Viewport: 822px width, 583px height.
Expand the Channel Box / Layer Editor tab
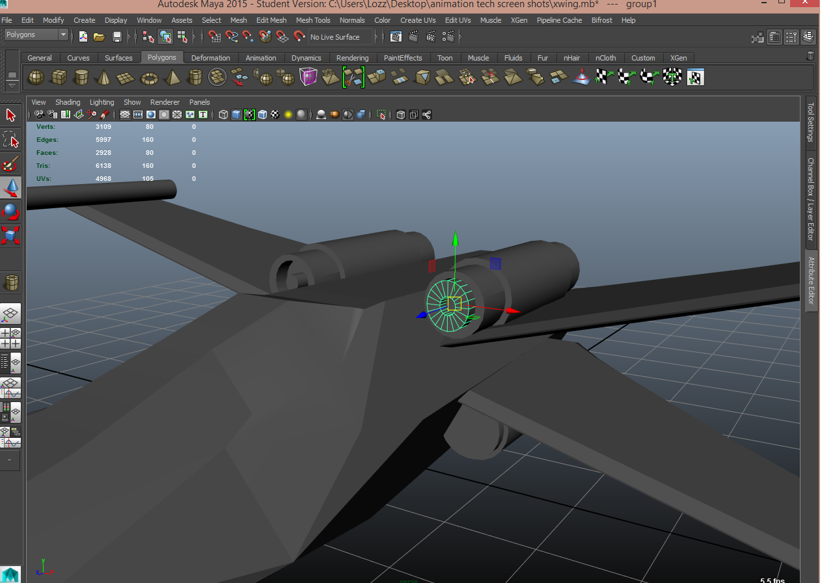pos(811,199)
